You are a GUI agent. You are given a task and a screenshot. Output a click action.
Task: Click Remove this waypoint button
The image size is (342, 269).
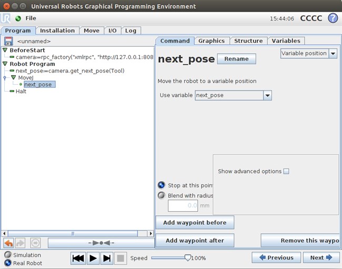pos(300,241)
